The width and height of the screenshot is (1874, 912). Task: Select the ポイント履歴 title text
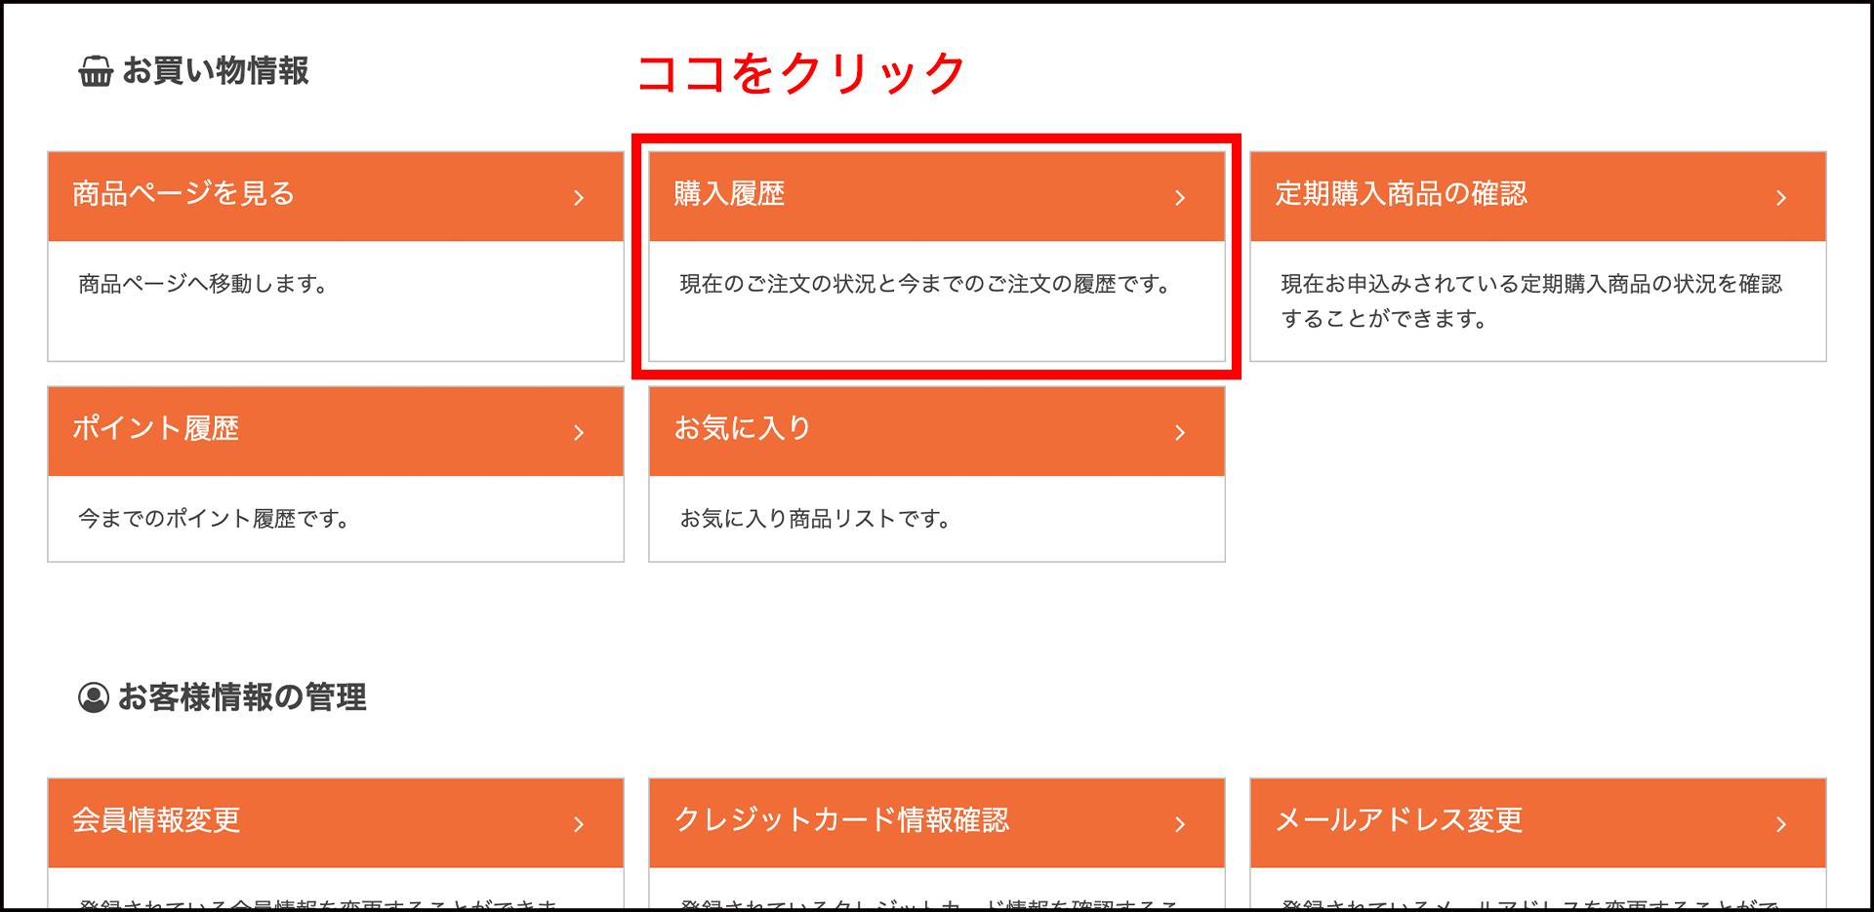pos(156,428)
